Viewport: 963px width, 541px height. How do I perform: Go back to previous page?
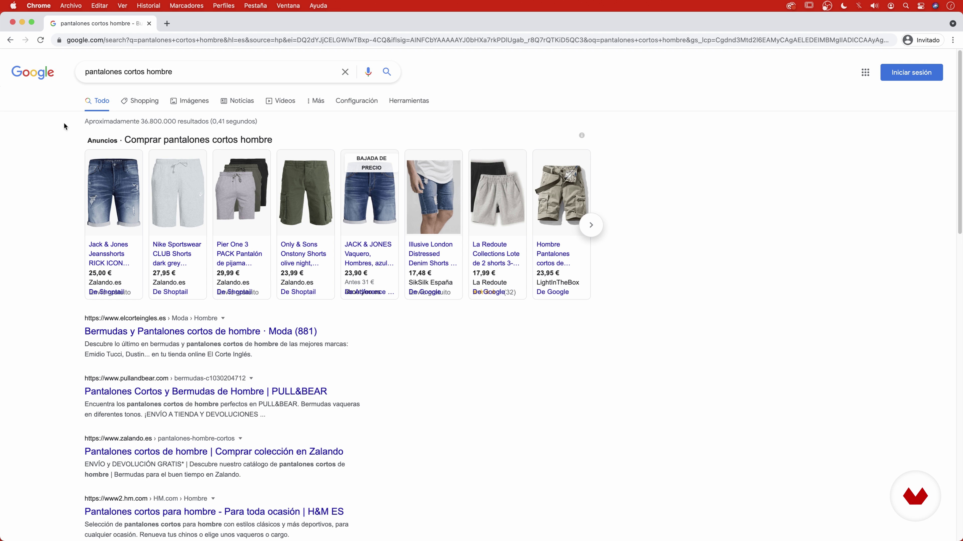point(10,40)
